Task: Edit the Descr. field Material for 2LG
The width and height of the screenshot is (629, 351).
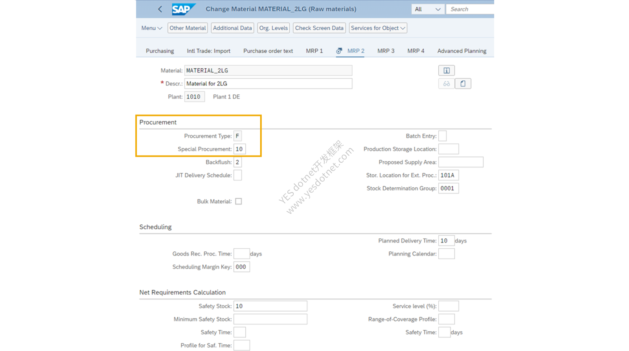Action: (x=268, y=83)
